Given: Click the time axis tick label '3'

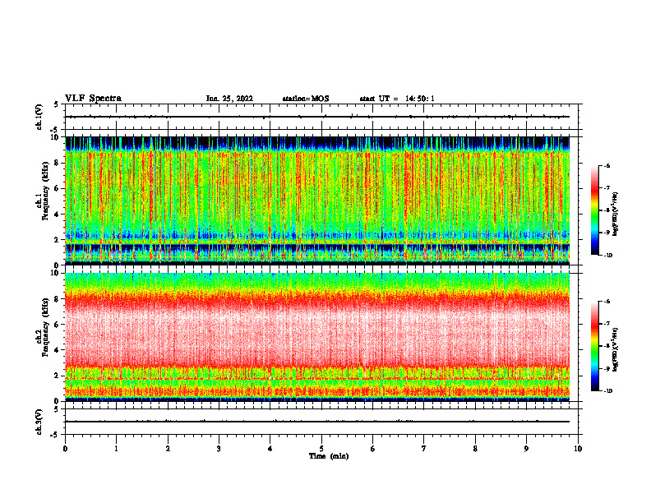Looking at the screenshot, I should (x=219, y=449).
